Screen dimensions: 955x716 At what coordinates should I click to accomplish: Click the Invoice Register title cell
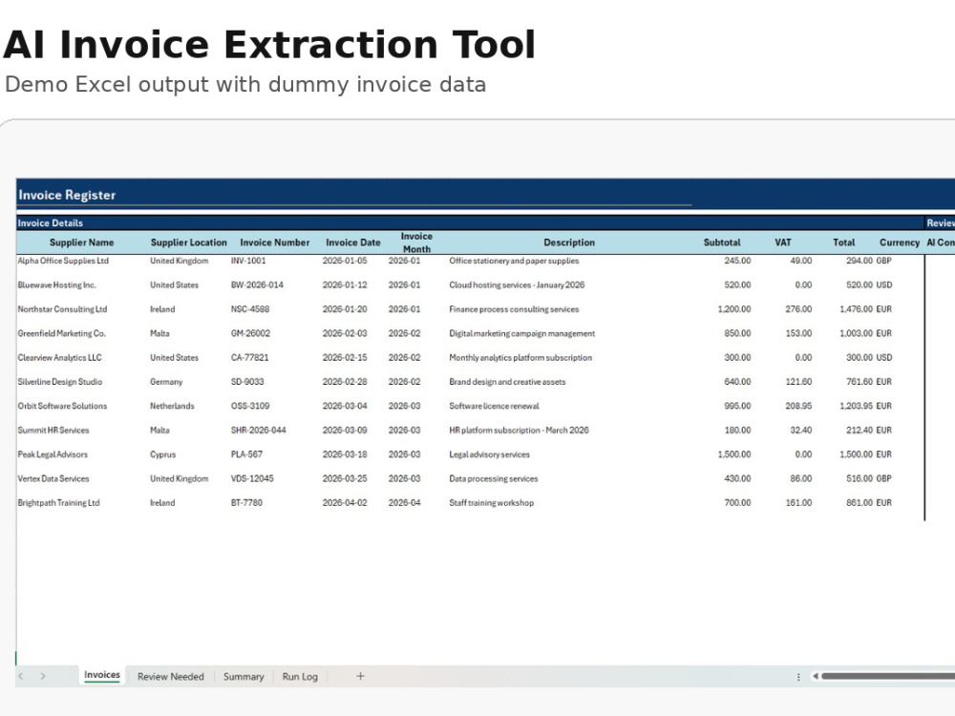click(67, 195)
